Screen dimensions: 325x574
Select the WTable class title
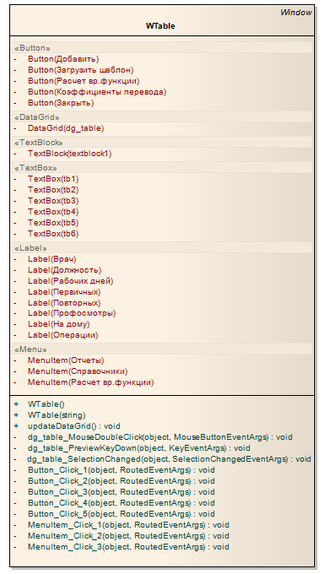pyautogui.click(x=160, y=26)
